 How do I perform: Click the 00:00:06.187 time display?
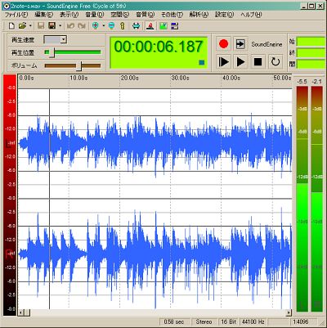point(159,47)
